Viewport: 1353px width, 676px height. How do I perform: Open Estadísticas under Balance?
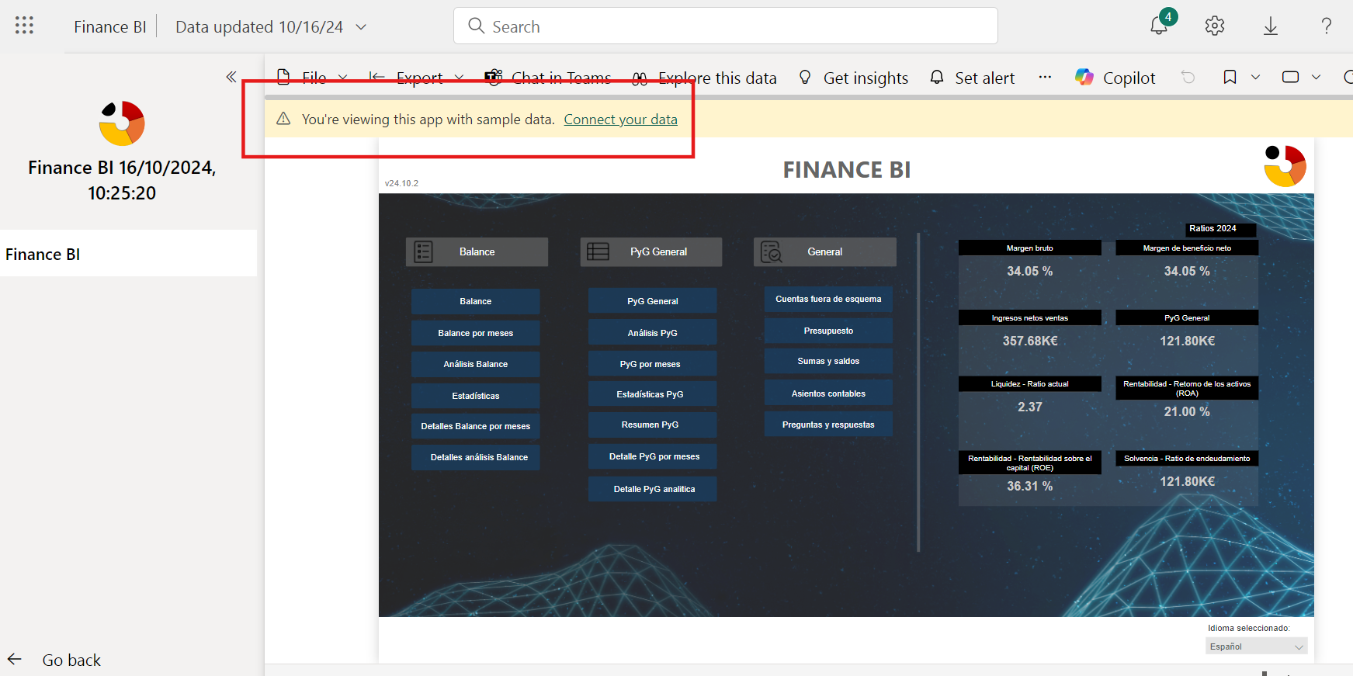[475, 396]
